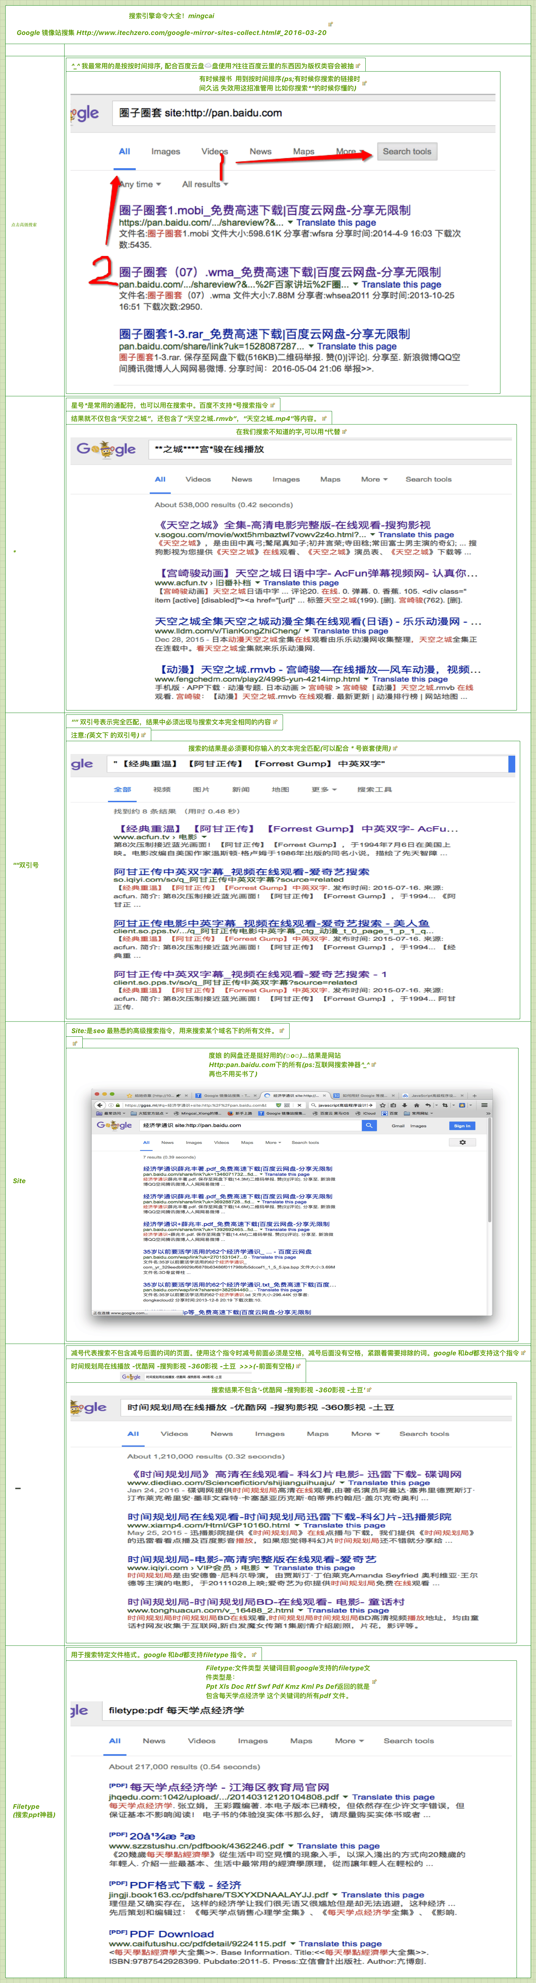This screenshot has height=1983, width=536.
Task: Select Videos tab in **之城 search
Action: (x=198, y=479)
